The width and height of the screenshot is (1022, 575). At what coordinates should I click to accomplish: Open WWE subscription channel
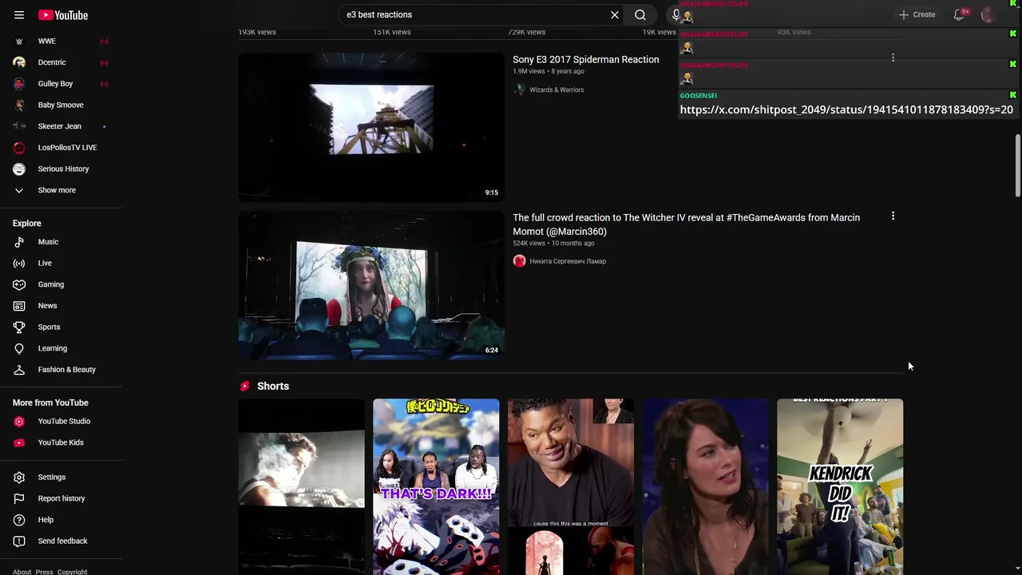tap(61, 41)
